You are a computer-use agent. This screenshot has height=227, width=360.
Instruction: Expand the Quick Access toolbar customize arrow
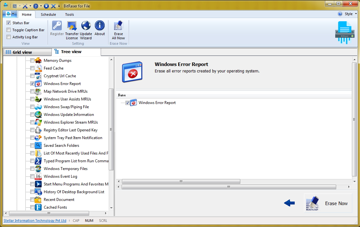tap(59, 6)
